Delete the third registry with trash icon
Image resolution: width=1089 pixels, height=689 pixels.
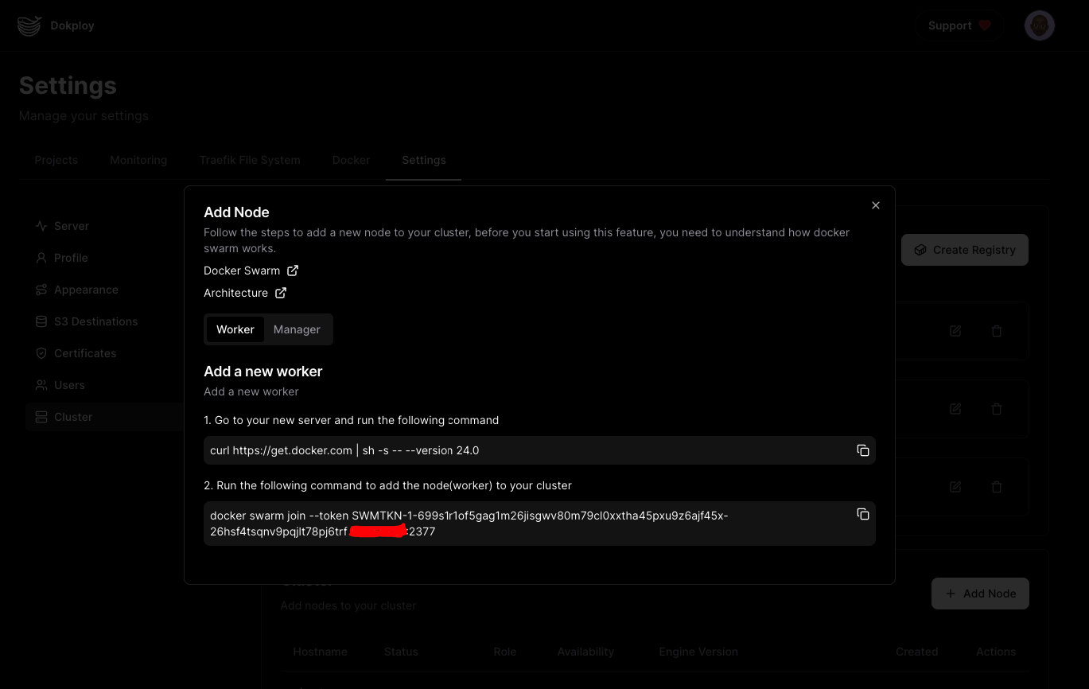996,487
